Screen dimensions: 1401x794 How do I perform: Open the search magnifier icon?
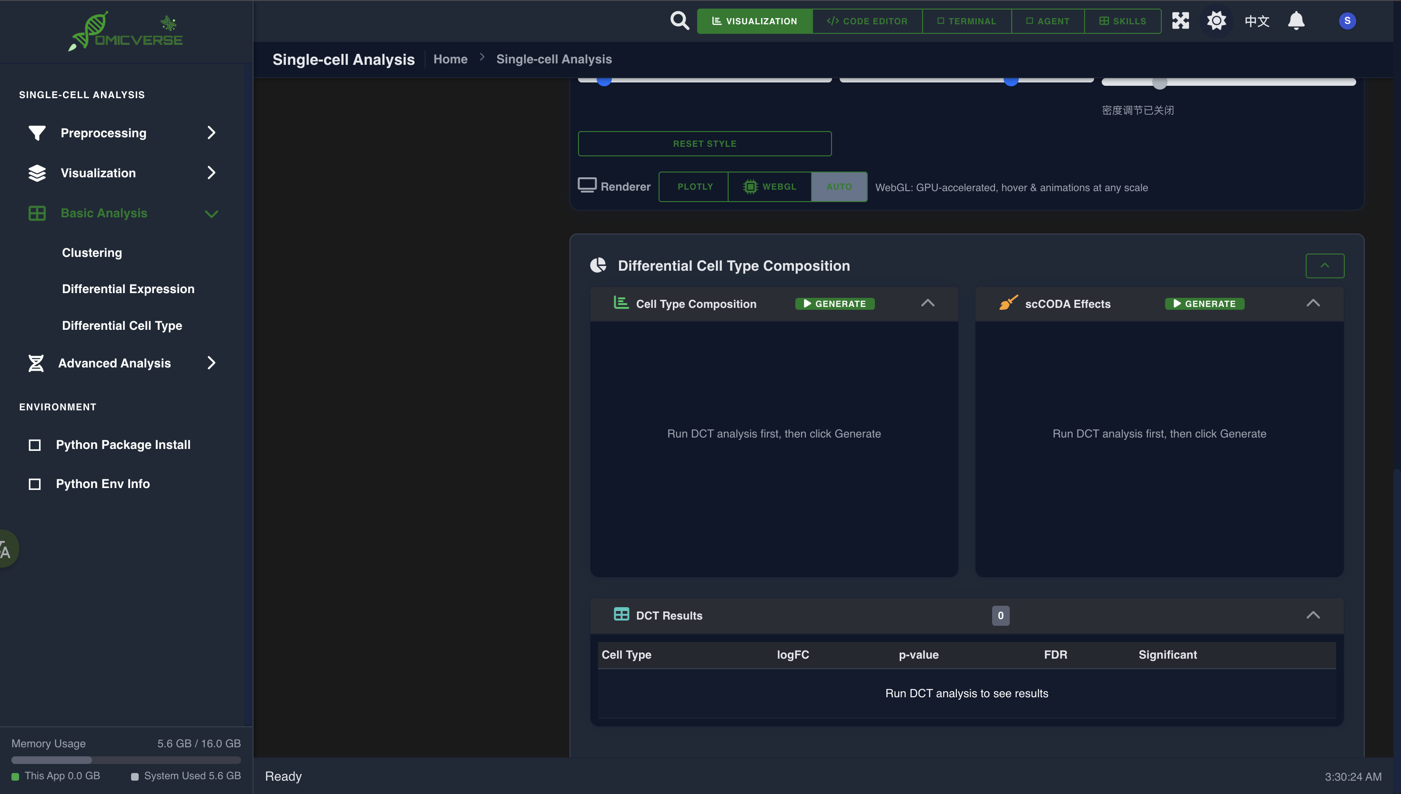click(x=679, y=20)
